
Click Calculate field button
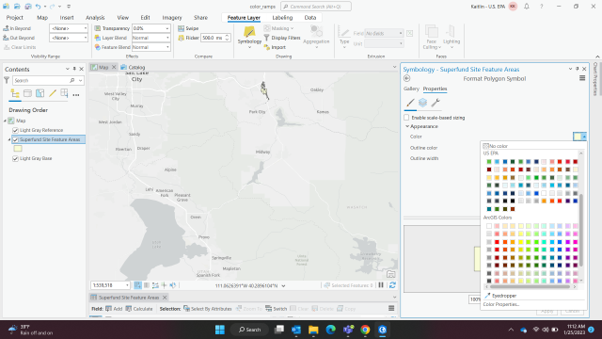pos(139,309)
